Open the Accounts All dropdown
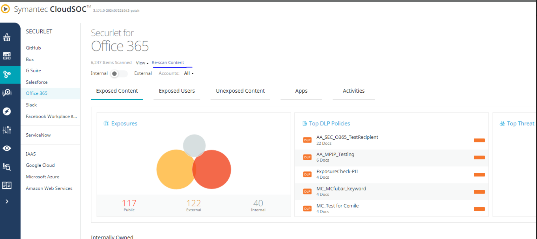 click(x=189, y=73)
